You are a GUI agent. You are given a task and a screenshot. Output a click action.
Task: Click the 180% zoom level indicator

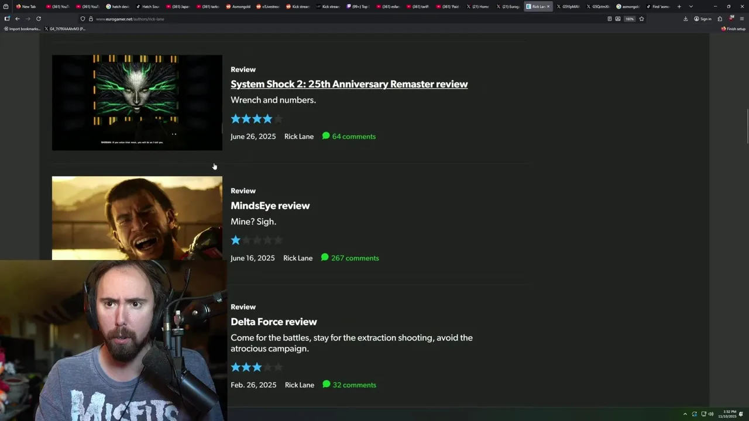(630, 19)
